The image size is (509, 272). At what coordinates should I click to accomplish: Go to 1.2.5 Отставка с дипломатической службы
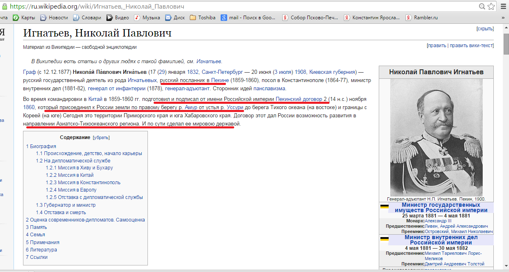[94, 197]
